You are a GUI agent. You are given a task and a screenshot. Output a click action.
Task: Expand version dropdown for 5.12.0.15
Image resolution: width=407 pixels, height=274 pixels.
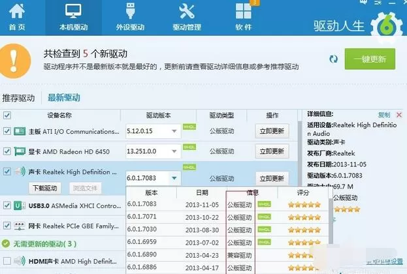(174, 131)
